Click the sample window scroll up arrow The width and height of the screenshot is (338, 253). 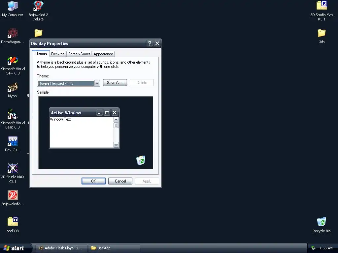(116, 120)
